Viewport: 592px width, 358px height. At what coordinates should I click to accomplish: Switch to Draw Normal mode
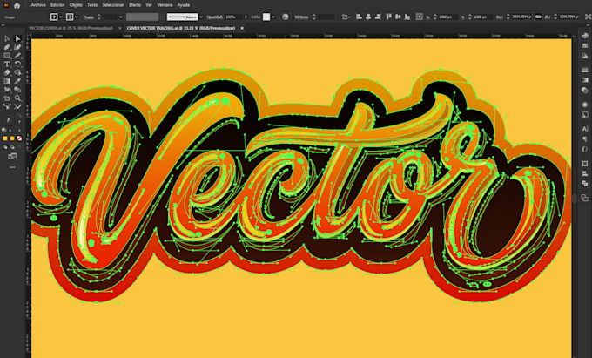5,147
